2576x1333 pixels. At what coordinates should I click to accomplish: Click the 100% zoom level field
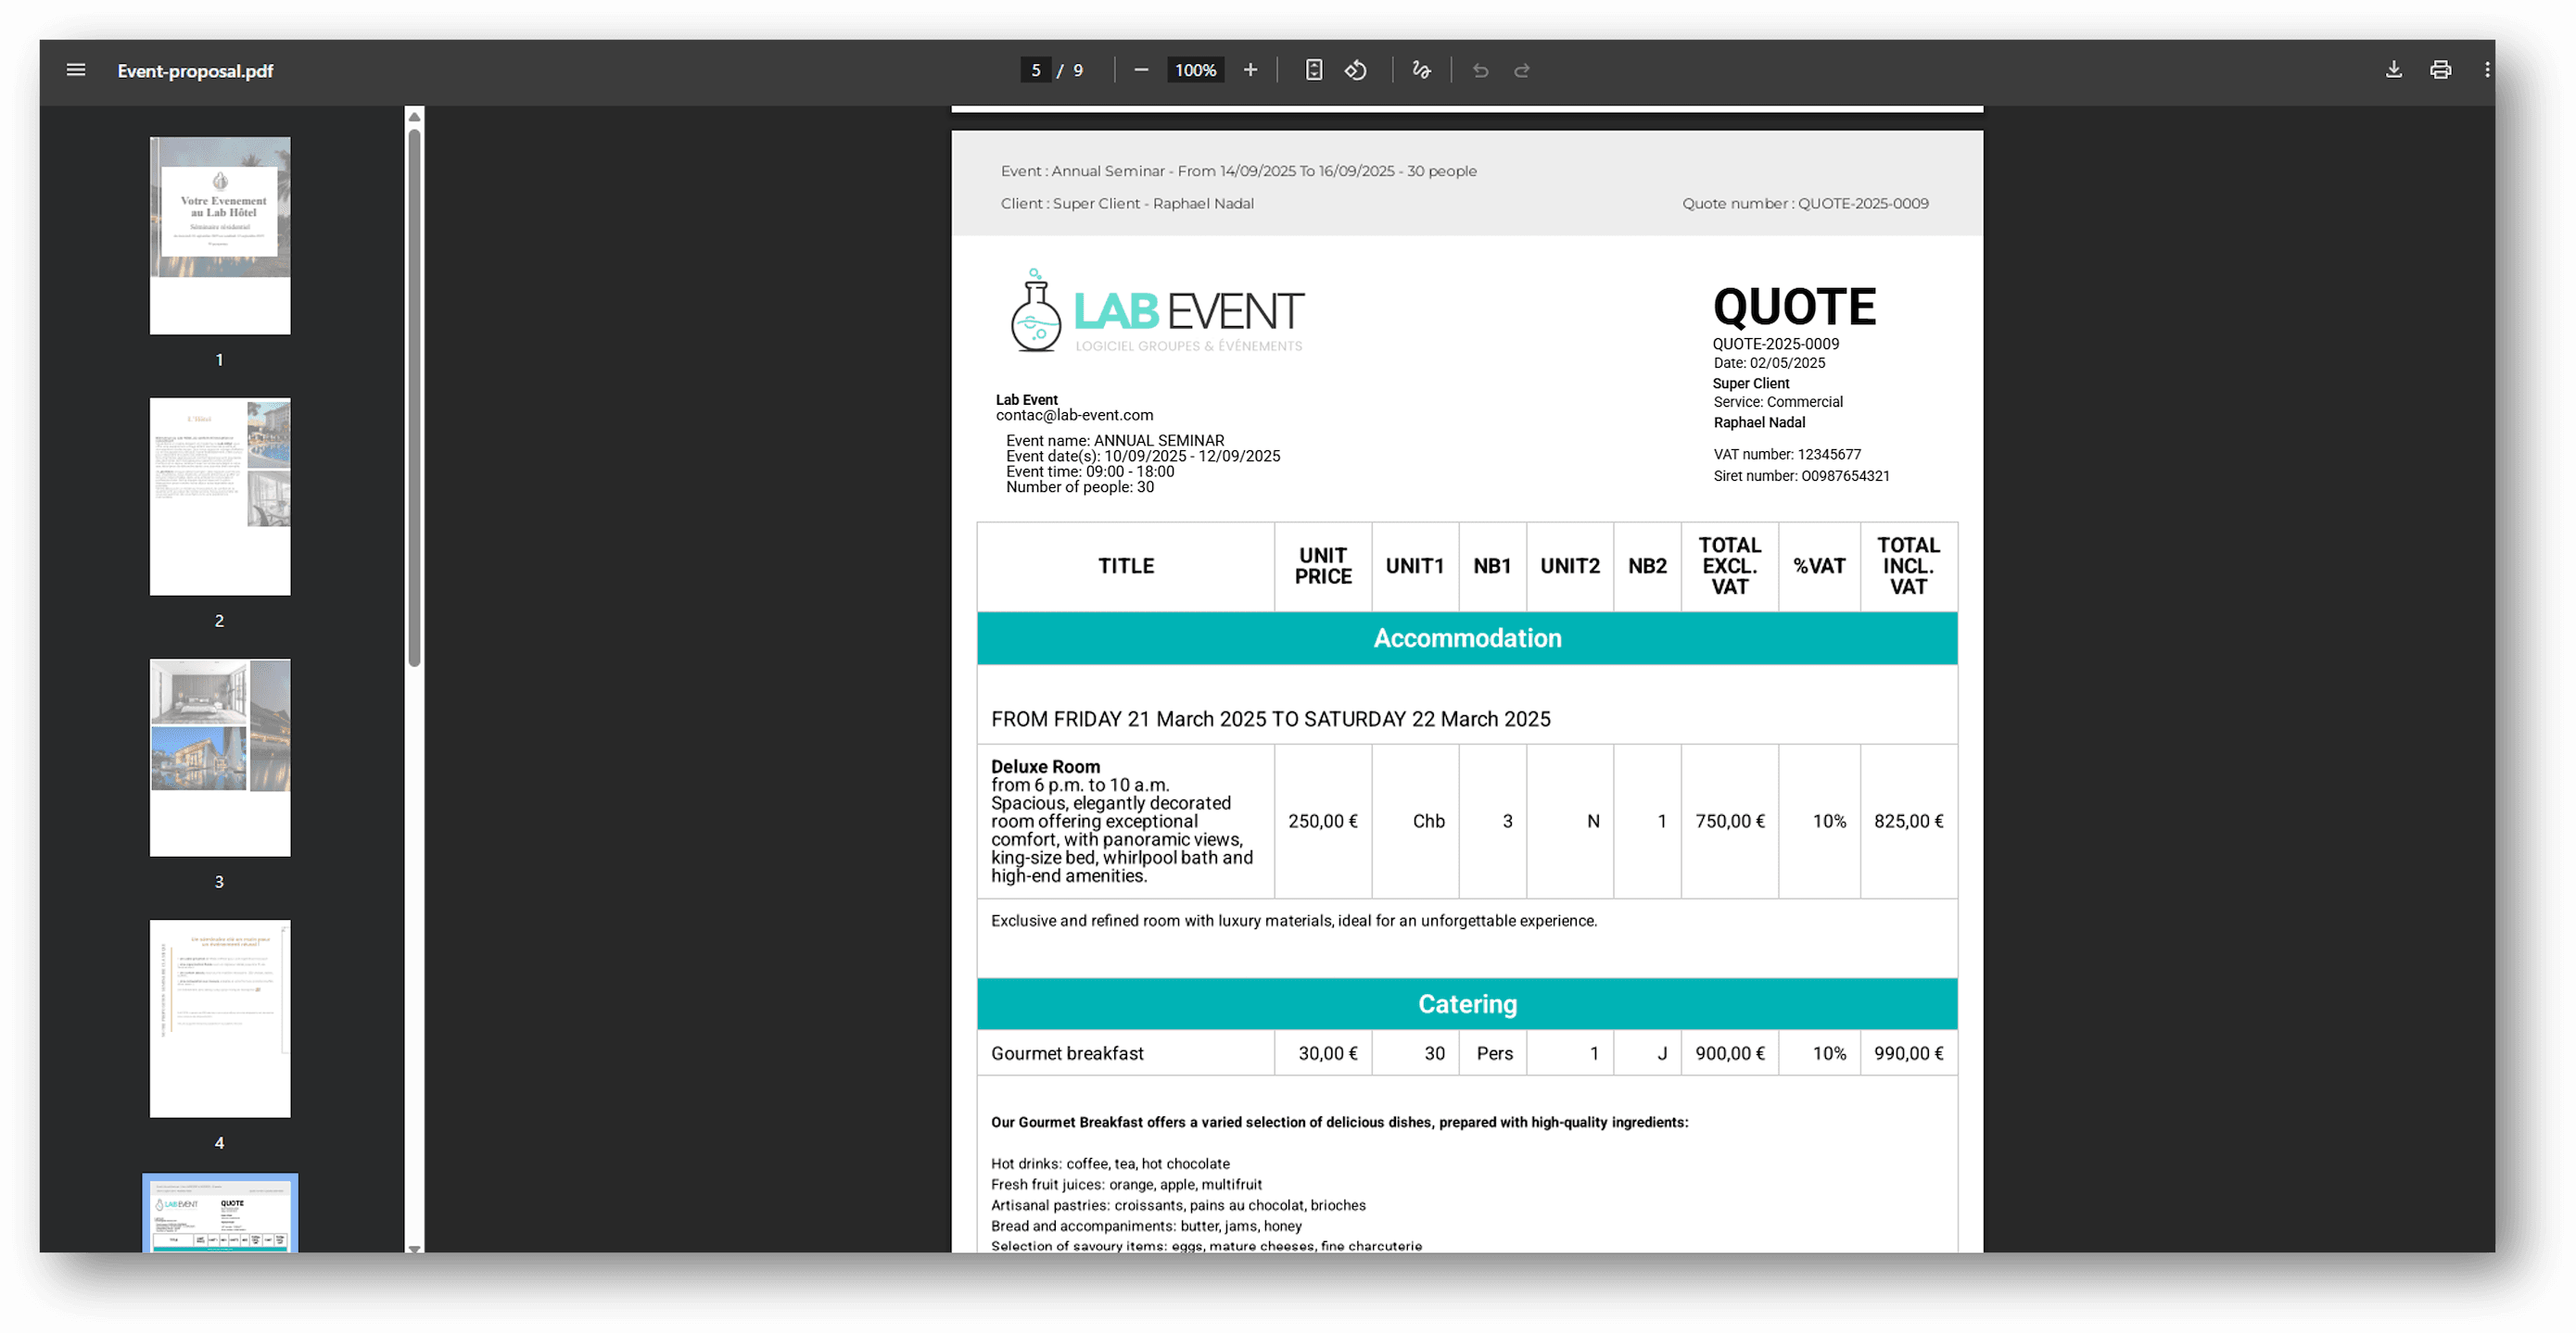(x=1195, y=70)
